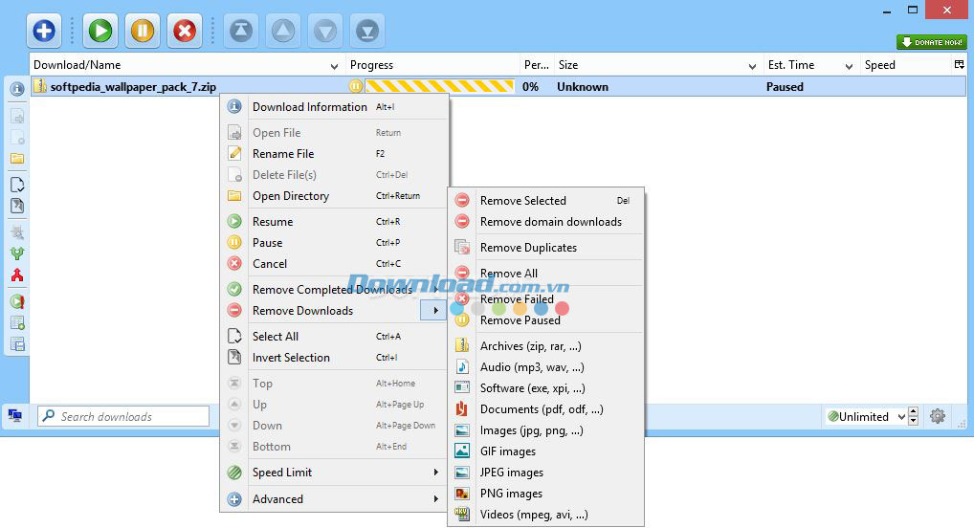Image resolution: width=974 pixels, height=528 pixels.
Task: Click the striped progress bar of the download
Action: pos(440,86)
